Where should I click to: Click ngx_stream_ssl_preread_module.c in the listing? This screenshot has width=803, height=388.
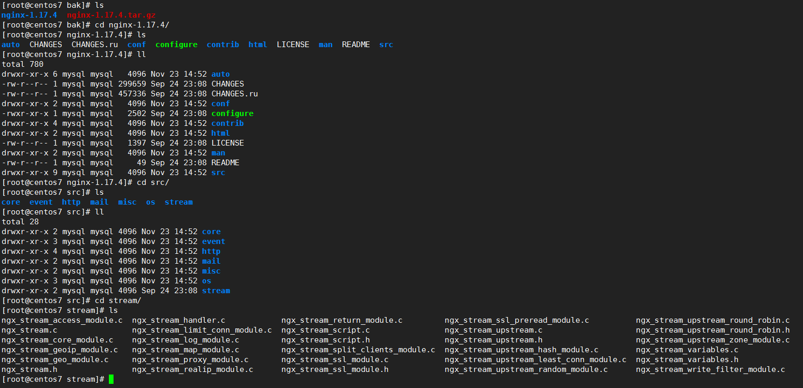(516, 320)
